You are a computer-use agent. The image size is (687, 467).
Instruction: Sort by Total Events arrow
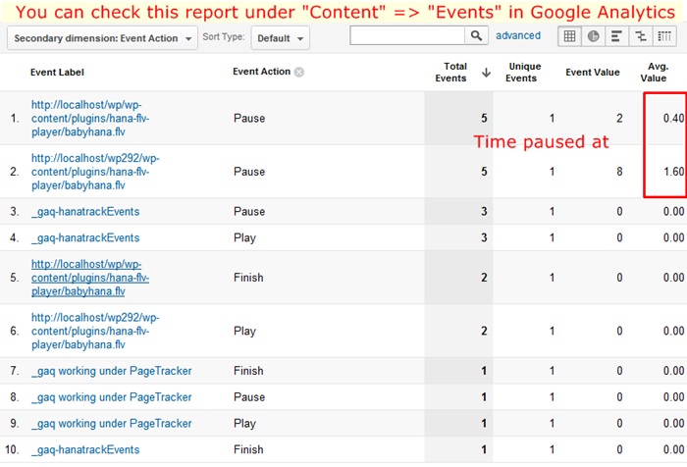[x=485, y=73]
